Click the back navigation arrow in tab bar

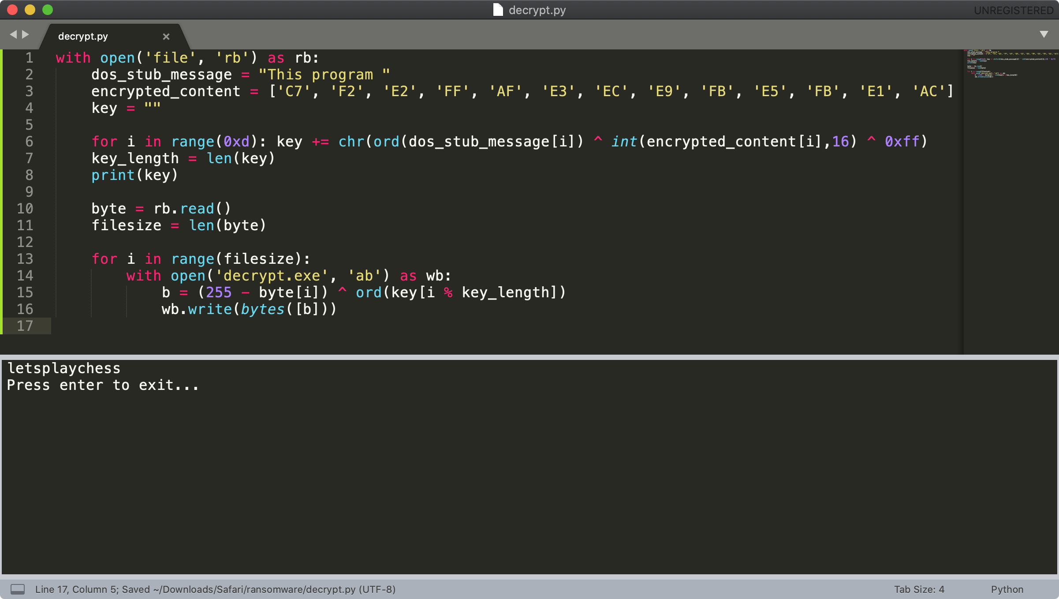pyautogui.click(x=13, y=34)
